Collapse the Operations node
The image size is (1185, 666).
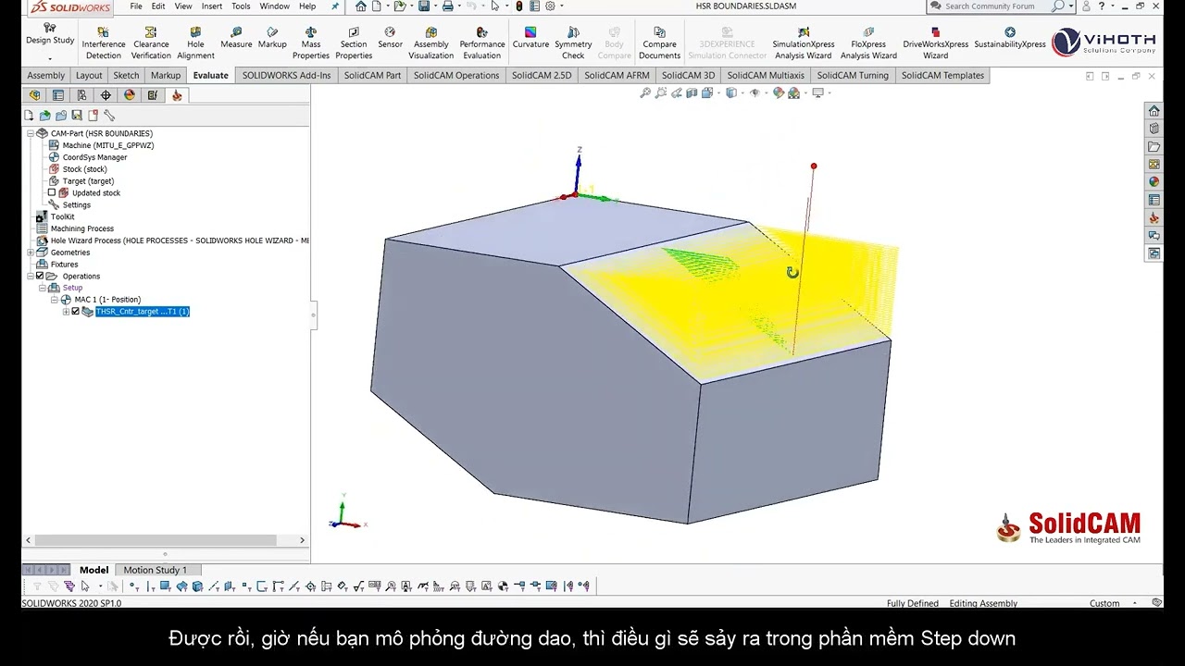tap(31, 276)
